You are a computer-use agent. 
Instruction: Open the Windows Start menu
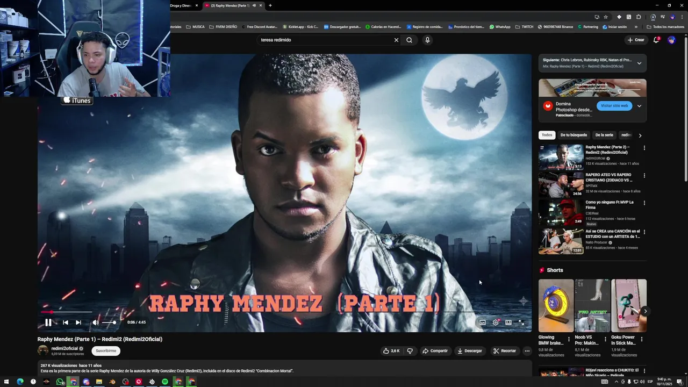coord(8,382)
